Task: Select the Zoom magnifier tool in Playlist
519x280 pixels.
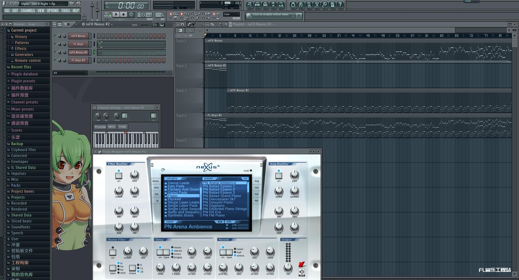Action: (x=221, y=24)
